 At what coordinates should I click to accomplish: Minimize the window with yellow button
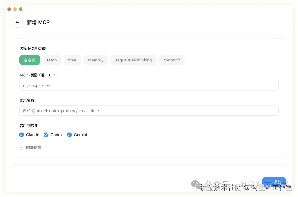(15, 9)
